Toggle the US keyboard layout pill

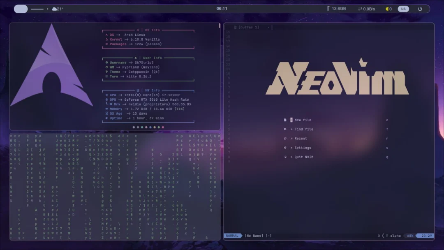pos(403,9)
